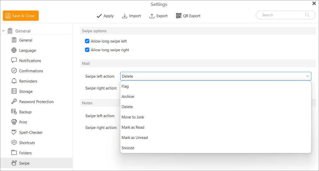
Task: Choose Mark as Read option
Action: click(216, 127)
